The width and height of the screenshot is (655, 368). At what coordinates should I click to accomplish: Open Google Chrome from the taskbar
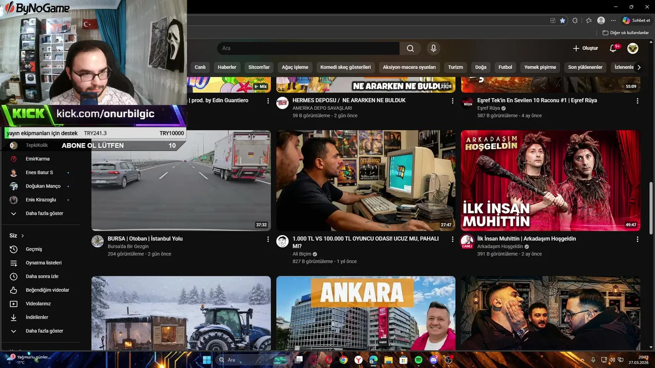tap(343, 360)
